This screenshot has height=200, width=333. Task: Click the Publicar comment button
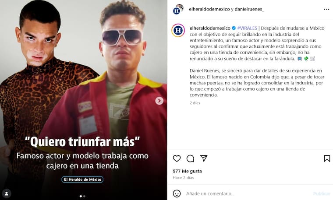coord(322,193)
